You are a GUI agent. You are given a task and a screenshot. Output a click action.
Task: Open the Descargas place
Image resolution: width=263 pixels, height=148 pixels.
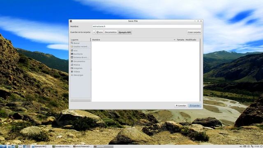click(x=81, y=75)
